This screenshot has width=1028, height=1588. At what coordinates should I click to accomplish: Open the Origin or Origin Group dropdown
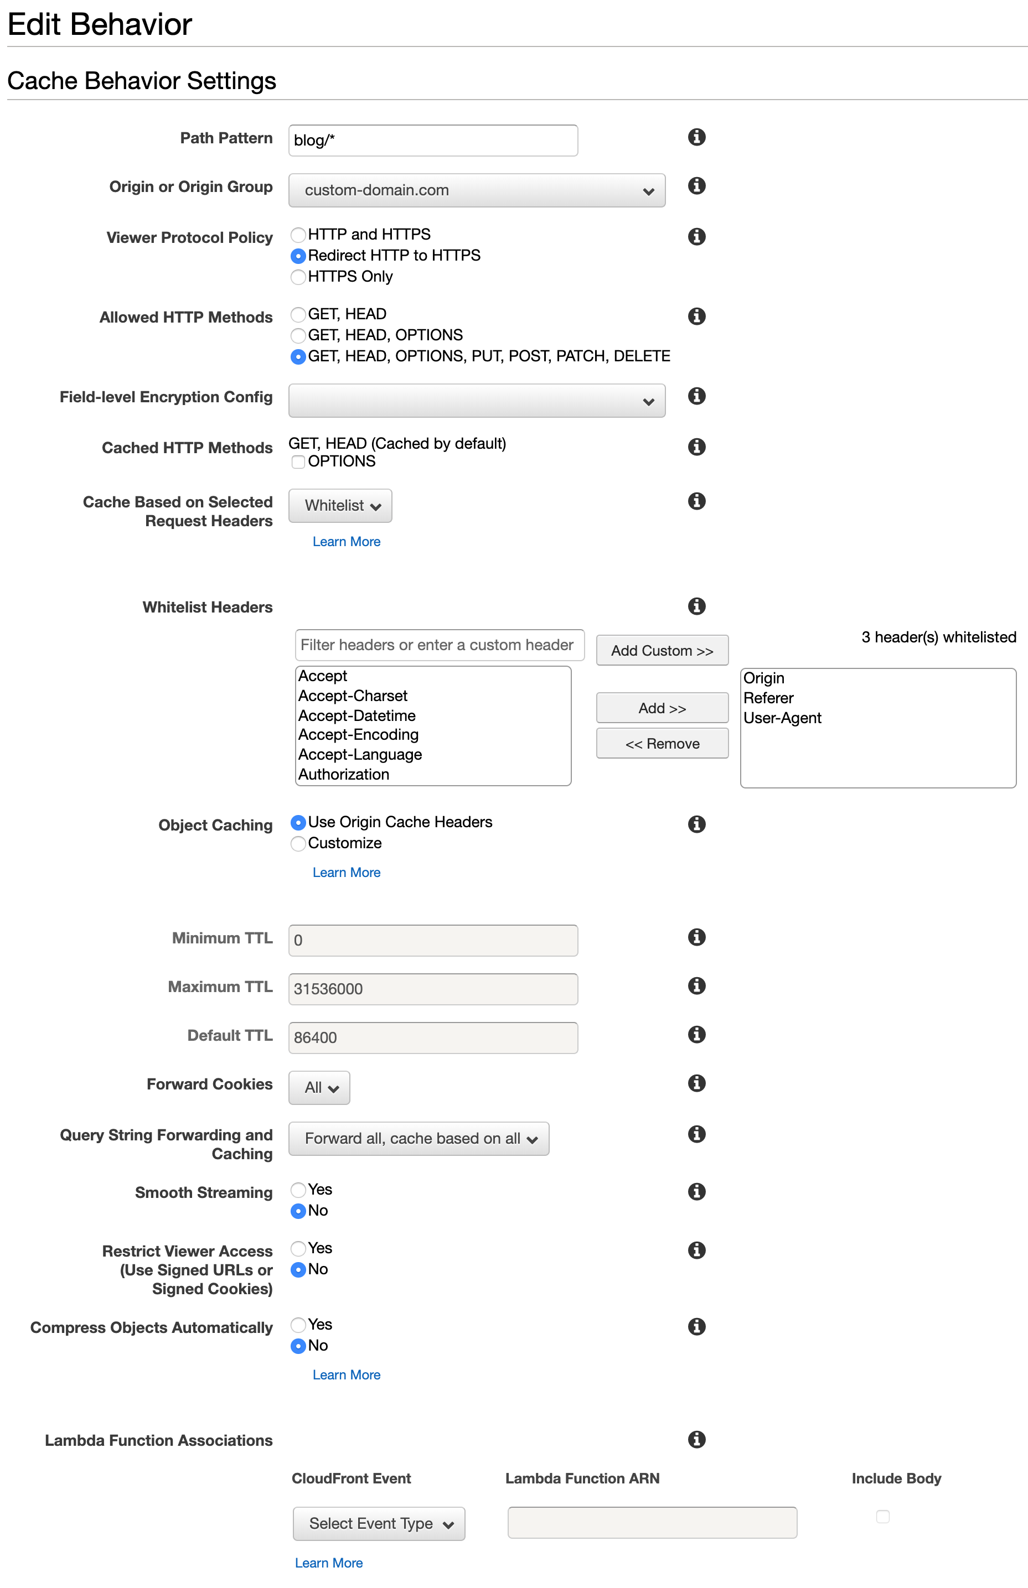click(477, 191)
